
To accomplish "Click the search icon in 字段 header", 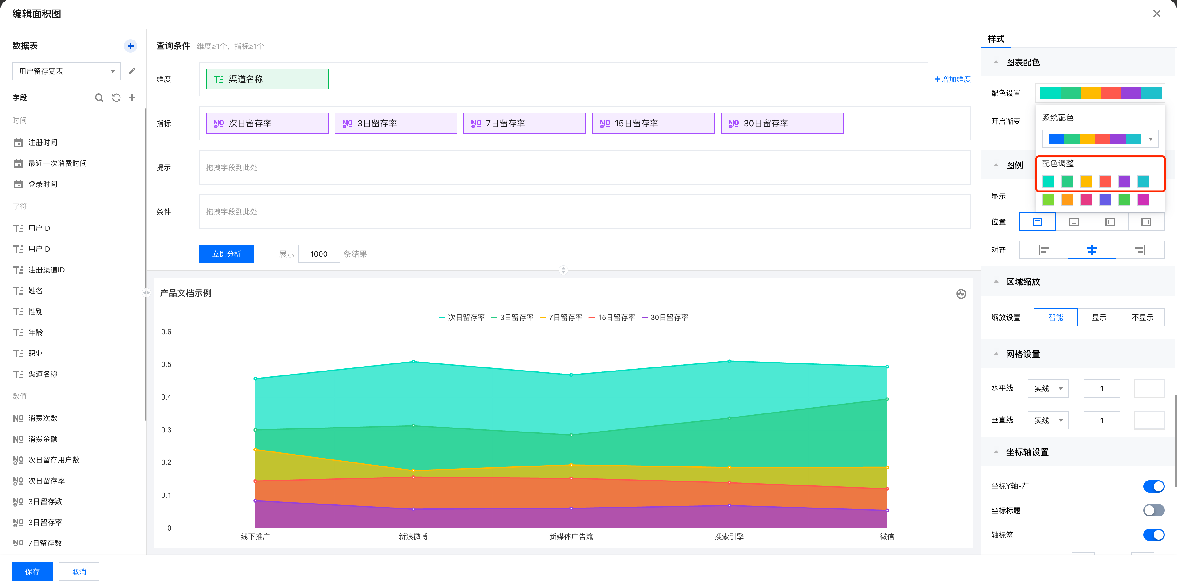I will coord(99,97).
